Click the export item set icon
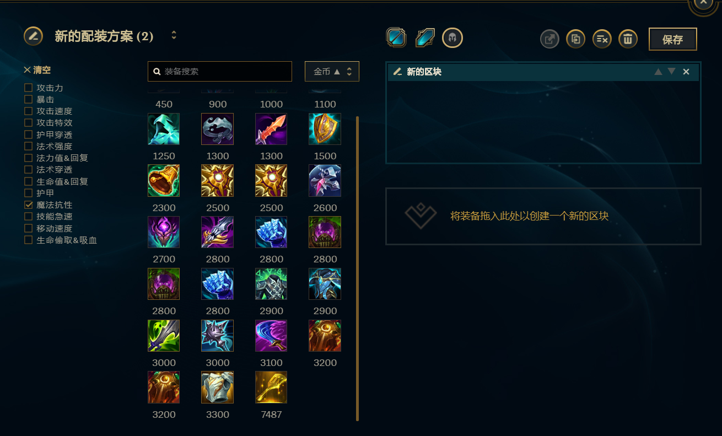The image size is (722, 436). [549, 39]
